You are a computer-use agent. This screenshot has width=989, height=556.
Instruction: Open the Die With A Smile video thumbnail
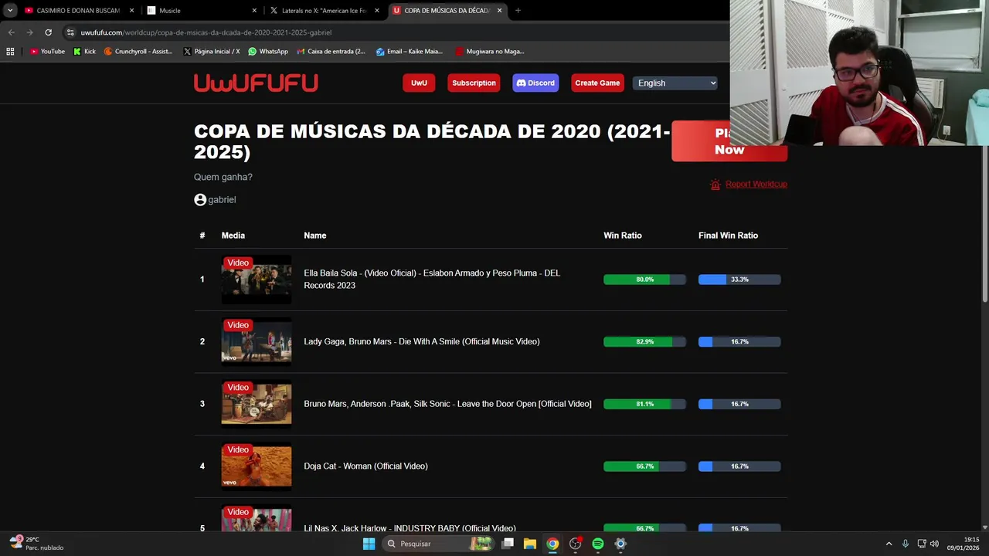[257, 341]
